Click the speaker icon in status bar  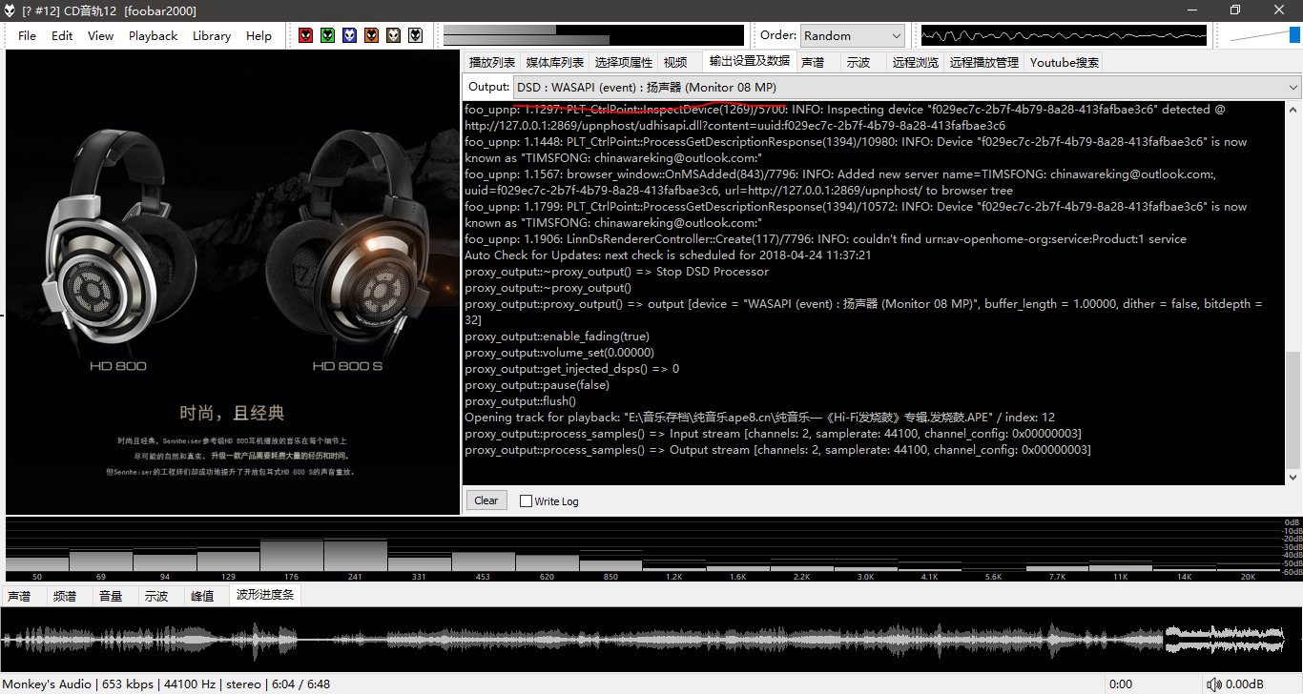click(1213, 684)
